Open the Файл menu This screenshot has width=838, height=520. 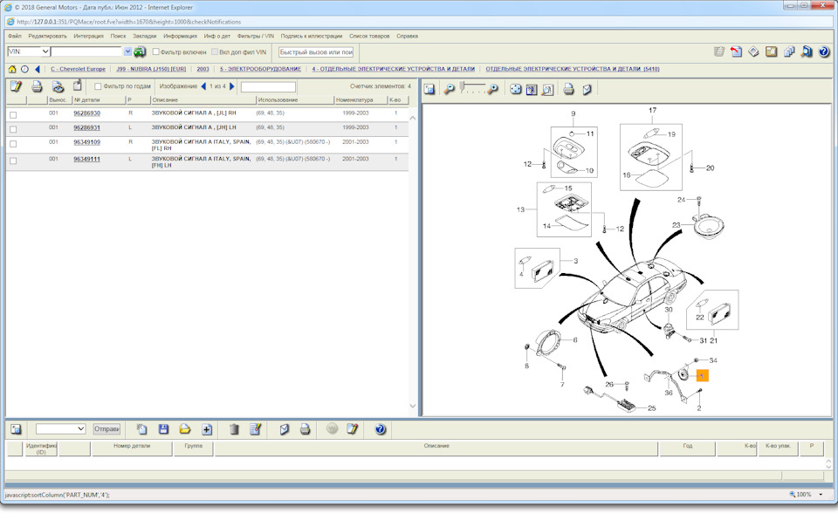click(15, 36)
